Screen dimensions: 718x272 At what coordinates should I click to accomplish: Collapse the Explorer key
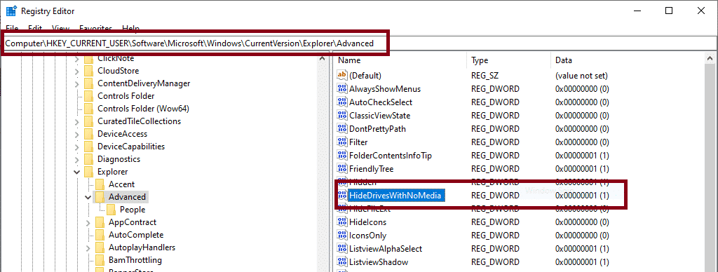[76, 172]
